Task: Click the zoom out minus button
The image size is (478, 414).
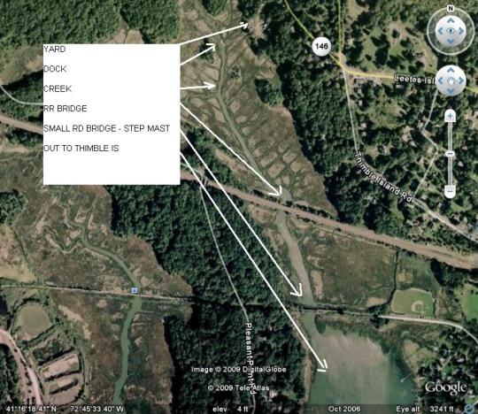Action: [450, 191]
